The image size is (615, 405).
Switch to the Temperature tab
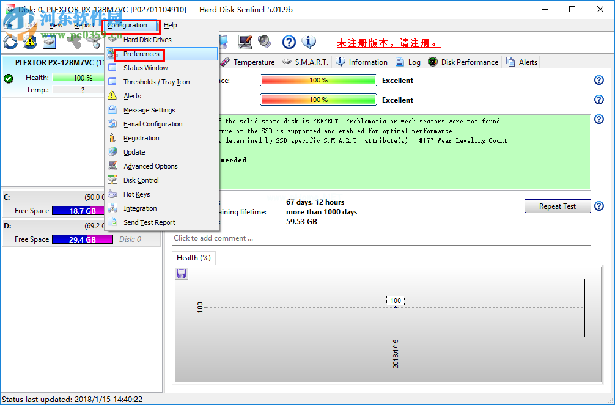[254, 62]
